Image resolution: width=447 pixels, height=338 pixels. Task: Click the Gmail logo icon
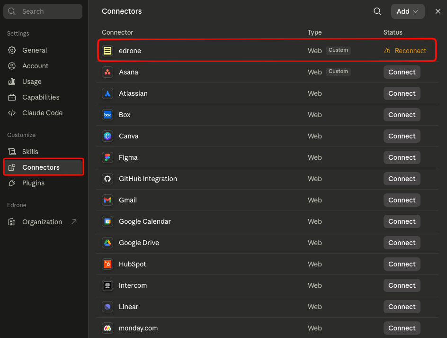[x=107, y=200]
